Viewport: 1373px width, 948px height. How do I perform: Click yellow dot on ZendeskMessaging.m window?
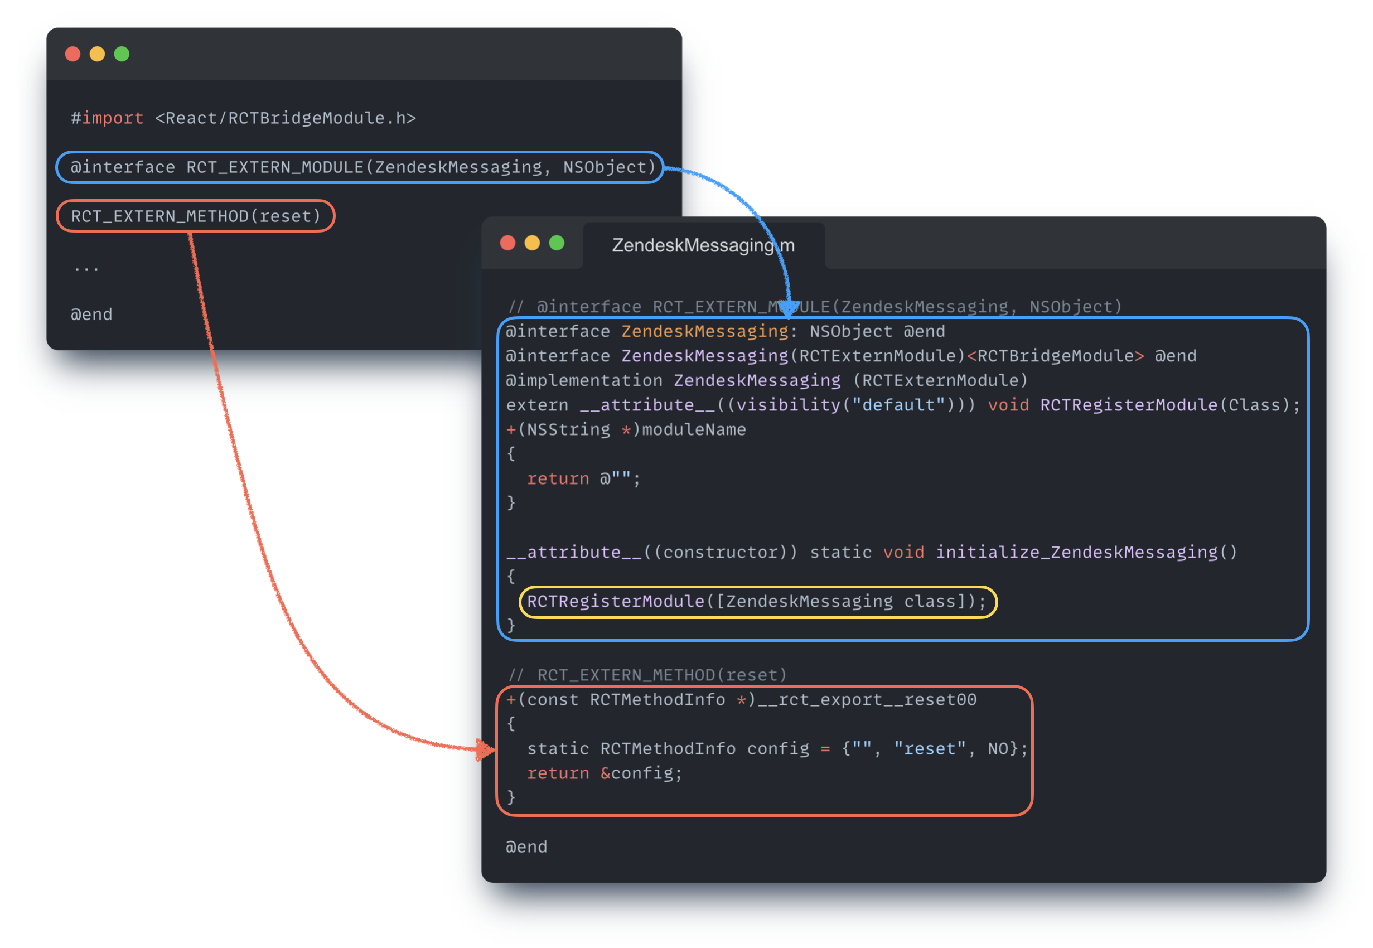tap(532, 243)
